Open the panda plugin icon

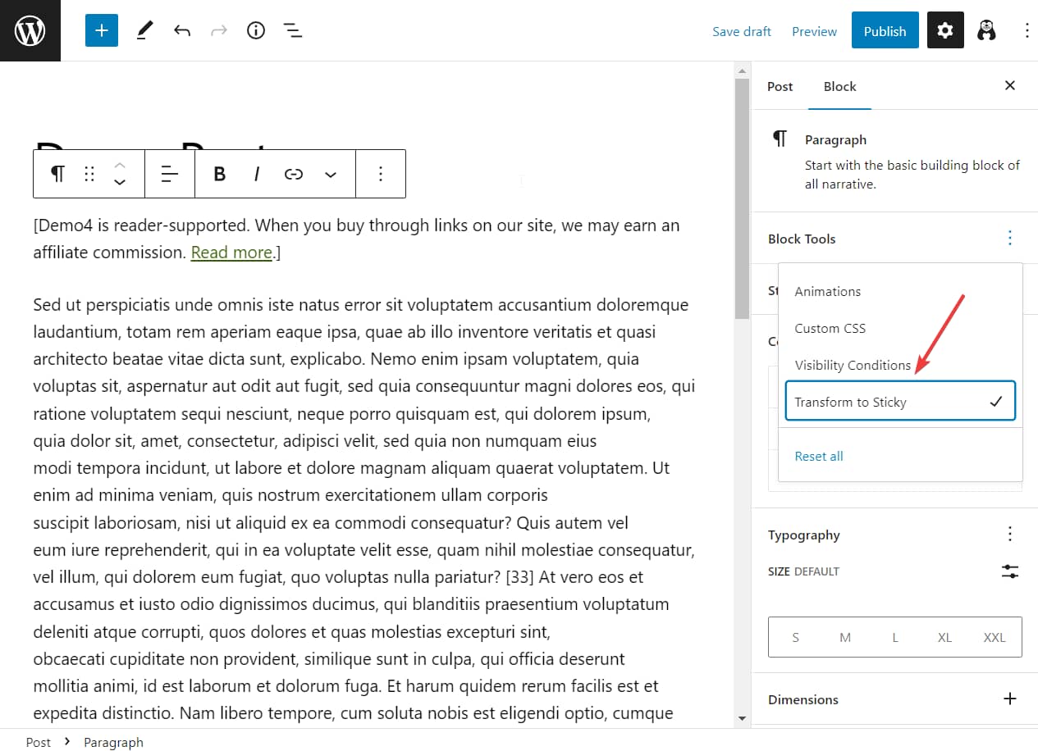(986, 31)
